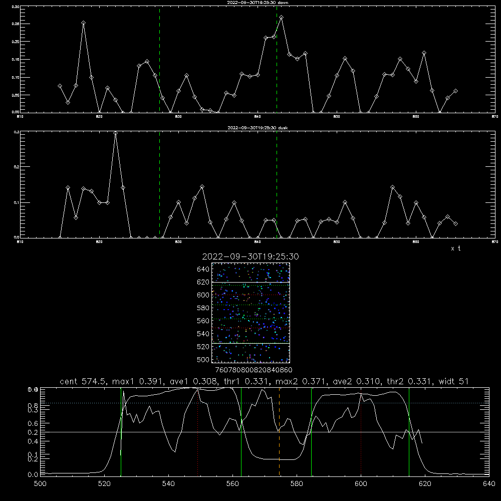The width and height of the screenshot is (501, 501).
Task: Click the 'x t' label below dusk plot
Action: tap(455, 248)
